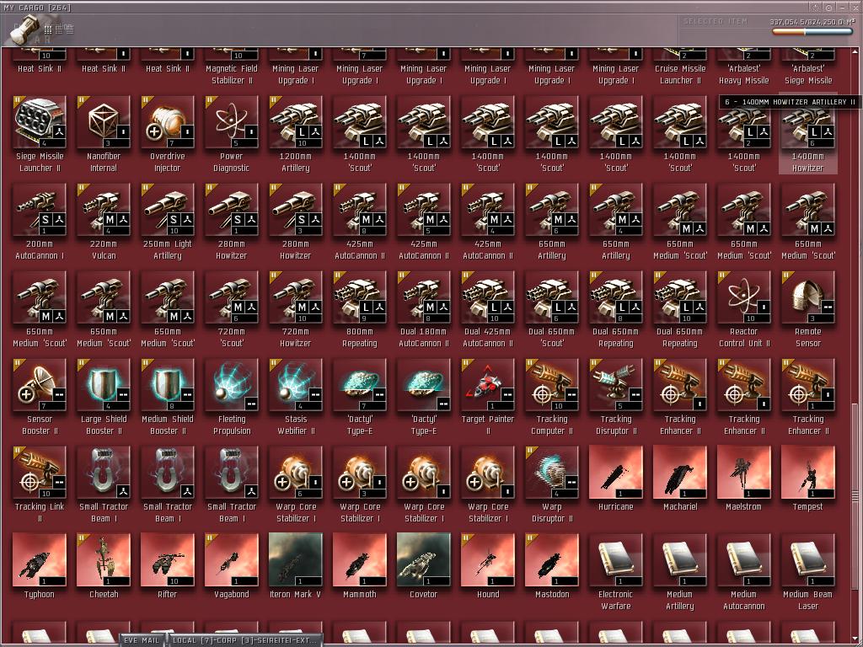This screenshot has height=647, width=863.
Task: Pin the My Cargo window
Action: pos(816,8)
